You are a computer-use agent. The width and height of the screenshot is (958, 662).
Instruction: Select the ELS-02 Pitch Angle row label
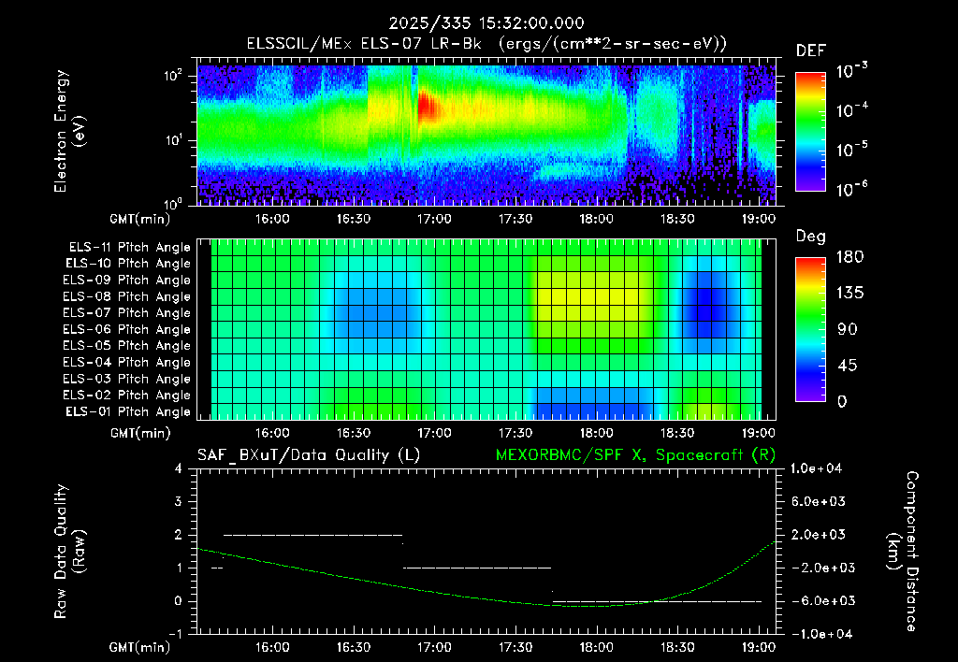click(x=126, y=396)
